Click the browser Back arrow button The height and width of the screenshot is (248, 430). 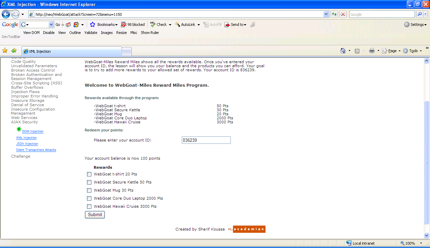pyautogui.click(x=6, y=14)
